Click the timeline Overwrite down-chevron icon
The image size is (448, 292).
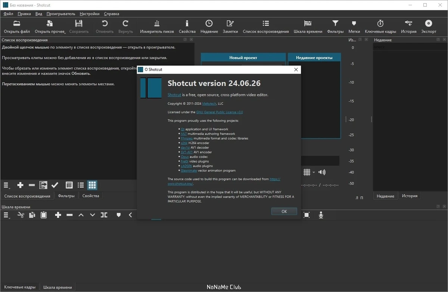coord(93,215)
